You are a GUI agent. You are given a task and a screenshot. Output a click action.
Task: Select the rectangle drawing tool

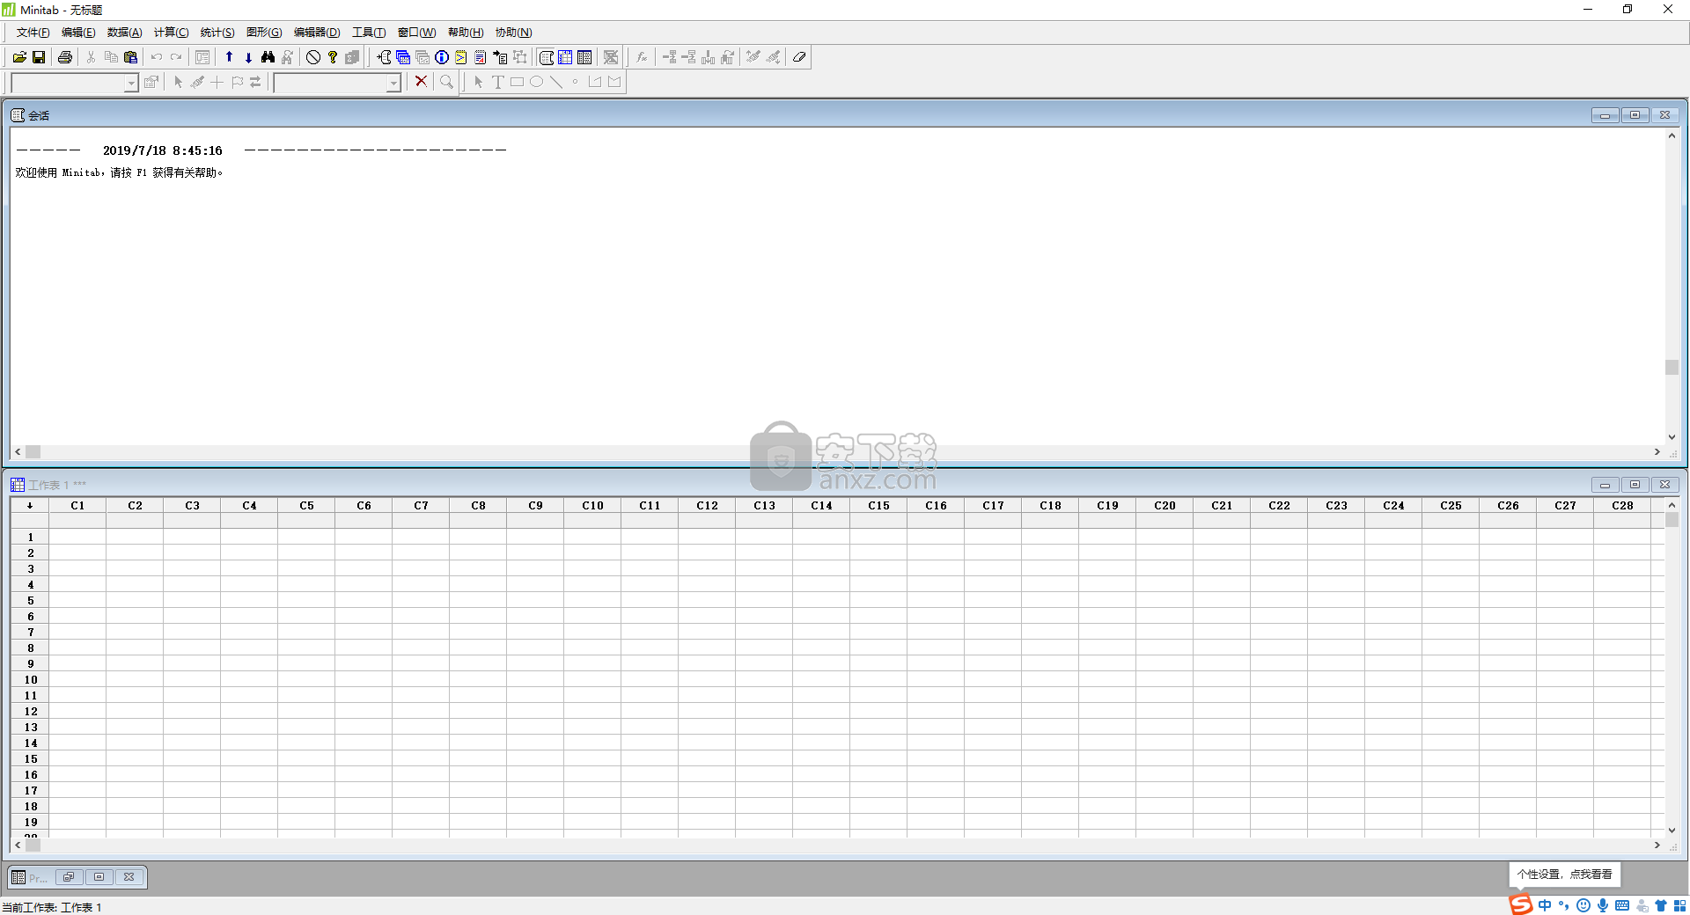point(517,82)
